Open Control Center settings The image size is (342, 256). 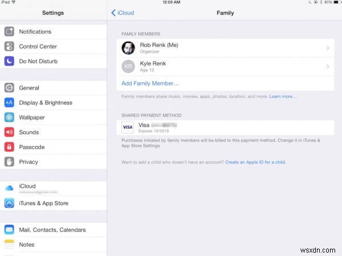point(54,47)
